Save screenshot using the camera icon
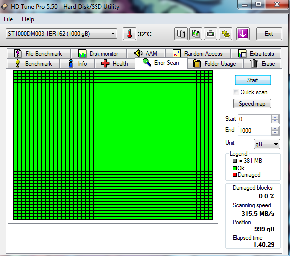Screen dimensions: 290x256 pos(210,34)
